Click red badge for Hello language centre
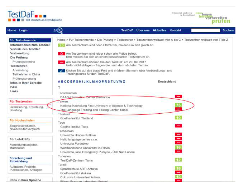The image size is (239, 188). tap(178, 139)
